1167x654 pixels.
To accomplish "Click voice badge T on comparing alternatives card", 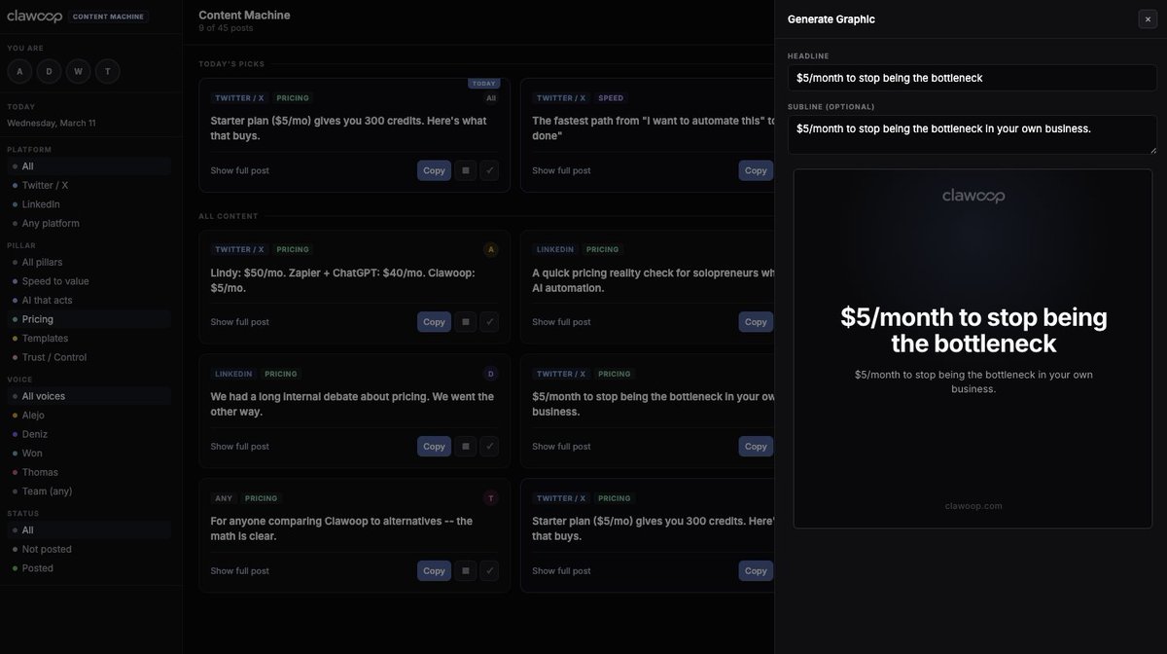I will pyautogui.click(x=491, y=498).
